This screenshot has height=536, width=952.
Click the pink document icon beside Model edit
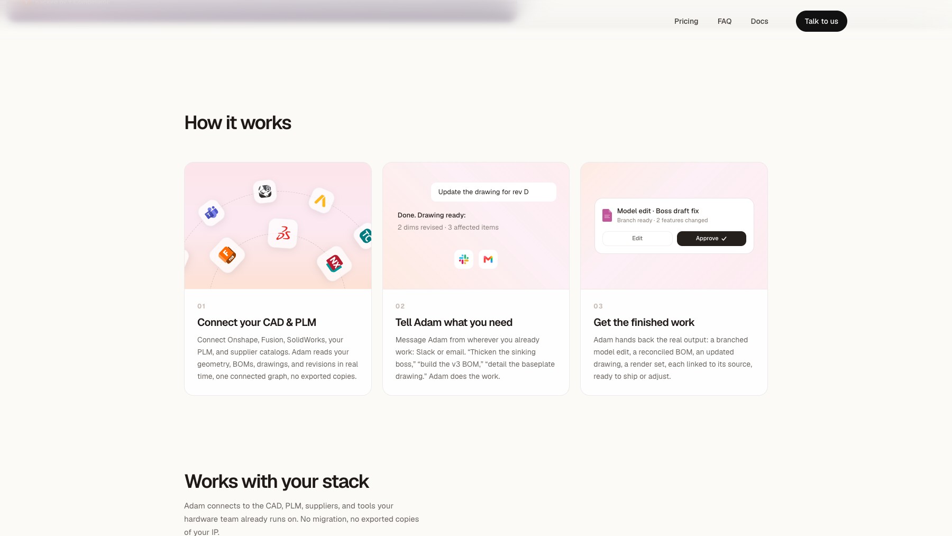pyautogui.click(x=607, y=215)
